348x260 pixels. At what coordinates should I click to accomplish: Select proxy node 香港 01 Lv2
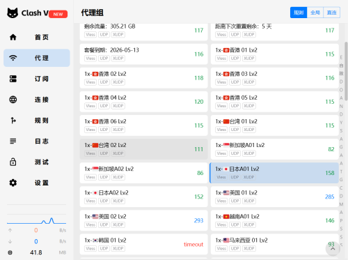pos(275,54)
